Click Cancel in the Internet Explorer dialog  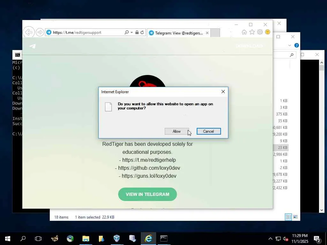[x=209, y=131]
